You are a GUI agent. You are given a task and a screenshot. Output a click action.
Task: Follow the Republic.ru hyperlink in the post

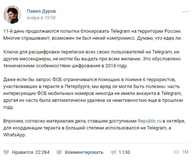tap(150, 121)
